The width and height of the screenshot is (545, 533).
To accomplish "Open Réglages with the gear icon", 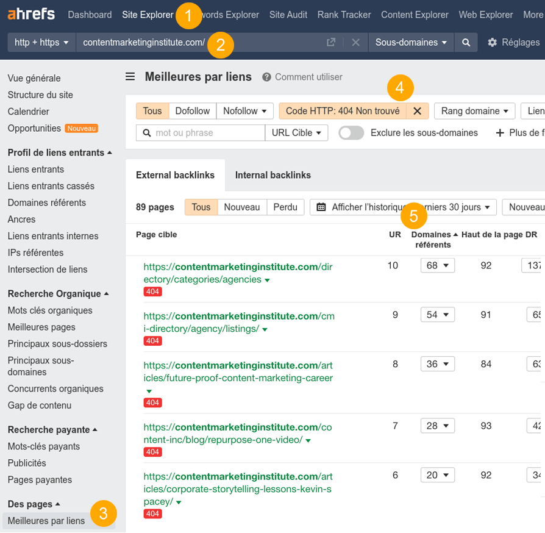I will 493,42.
